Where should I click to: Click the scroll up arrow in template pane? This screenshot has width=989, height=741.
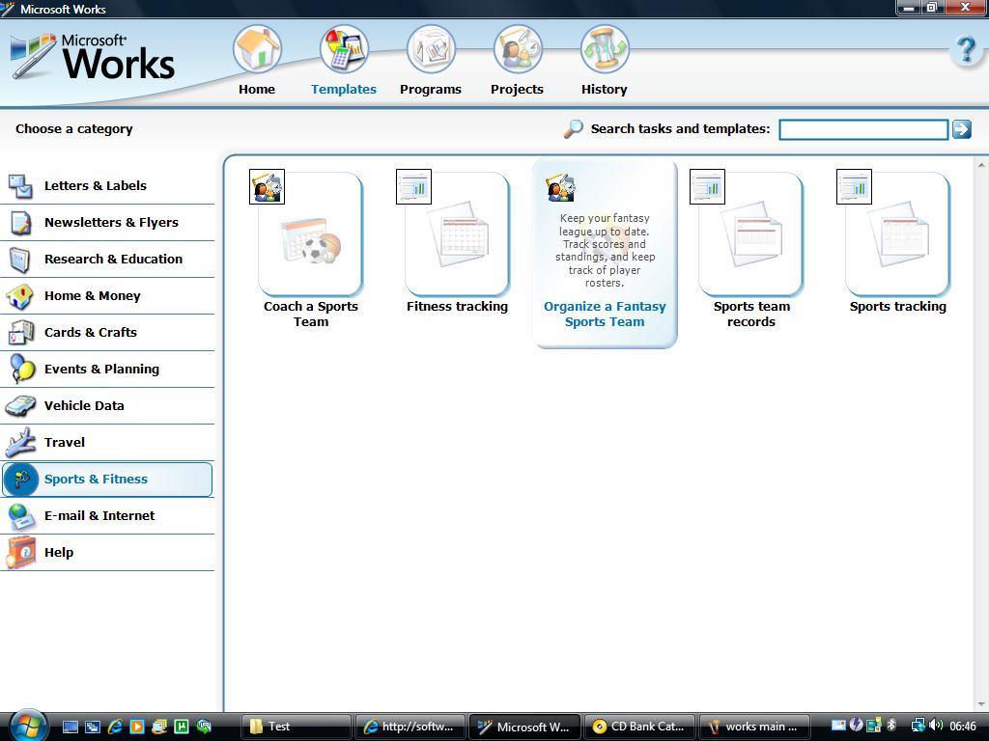click(981, 165)
